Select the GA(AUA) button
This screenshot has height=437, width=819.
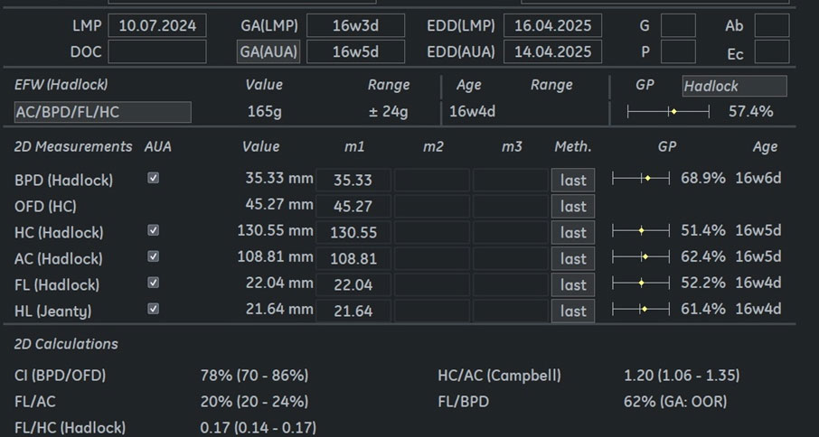coord(268,51)
